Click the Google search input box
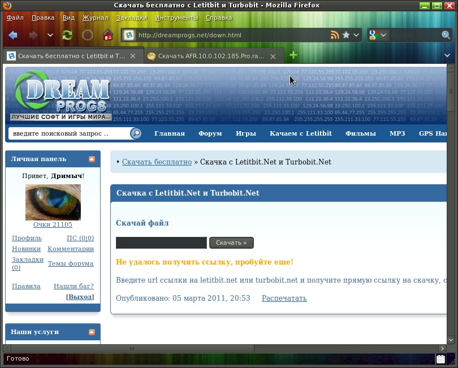The height and width of the screenshot is (368, 458). click(x=415, y=36)
